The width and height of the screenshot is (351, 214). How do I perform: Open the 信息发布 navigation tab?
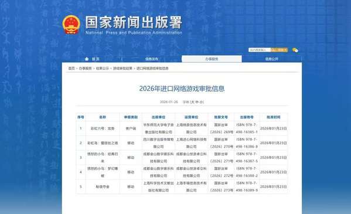click(x=152, y=59)
